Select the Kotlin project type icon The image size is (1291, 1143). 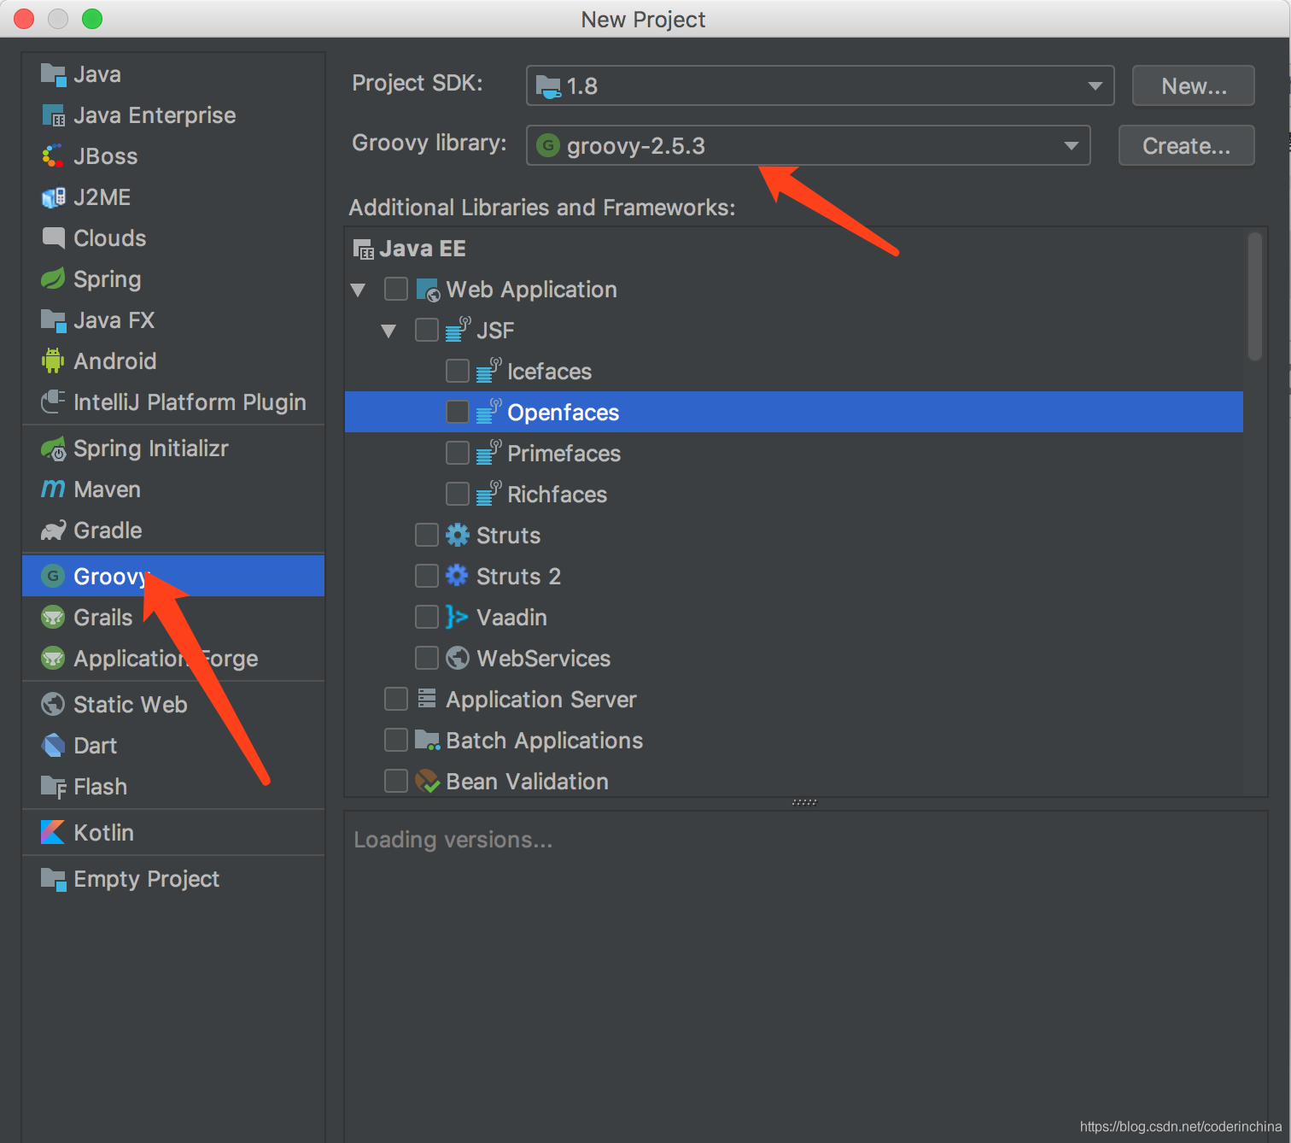(x=52, y=832)
